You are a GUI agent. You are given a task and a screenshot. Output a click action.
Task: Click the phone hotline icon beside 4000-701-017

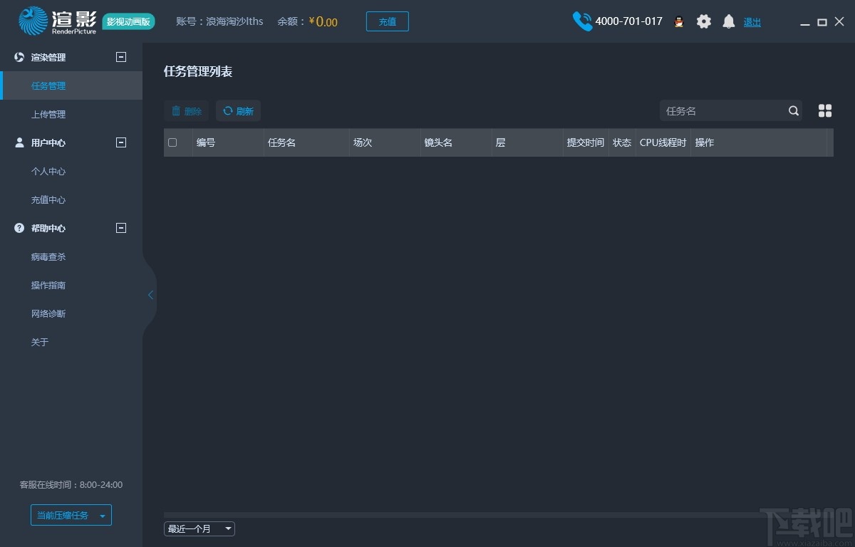[582, 21]
